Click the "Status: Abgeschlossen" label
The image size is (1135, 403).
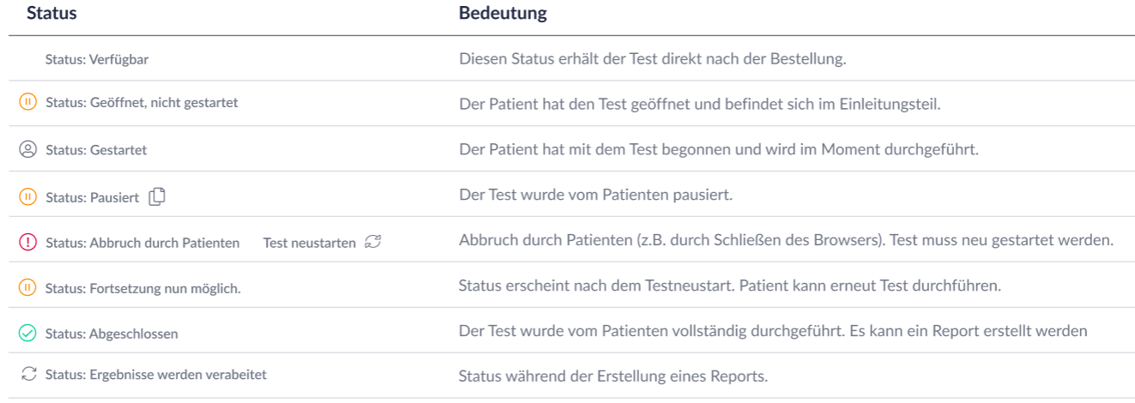[x=112, y=334]
